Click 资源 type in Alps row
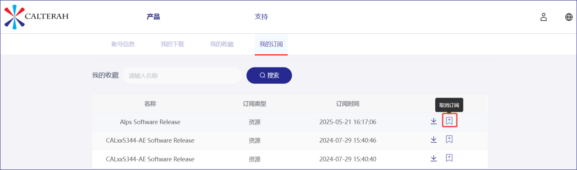The image size is (577, 170). [x=254, y=122]
